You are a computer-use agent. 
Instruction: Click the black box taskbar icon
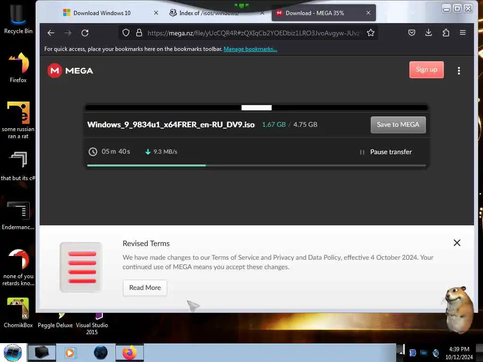click(x=42, y=353)
